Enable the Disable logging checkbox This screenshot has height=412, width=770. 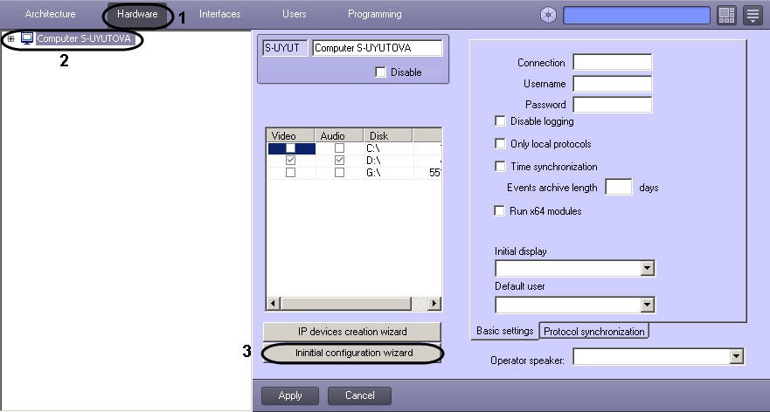501,121
